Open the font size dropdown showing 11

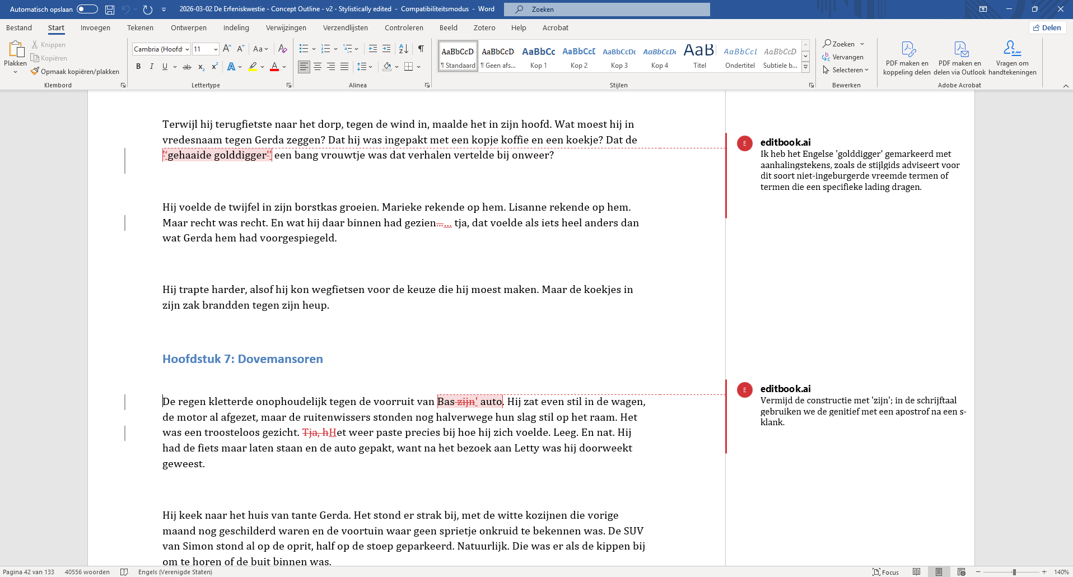pyautogui.click(x=216, y=49)
